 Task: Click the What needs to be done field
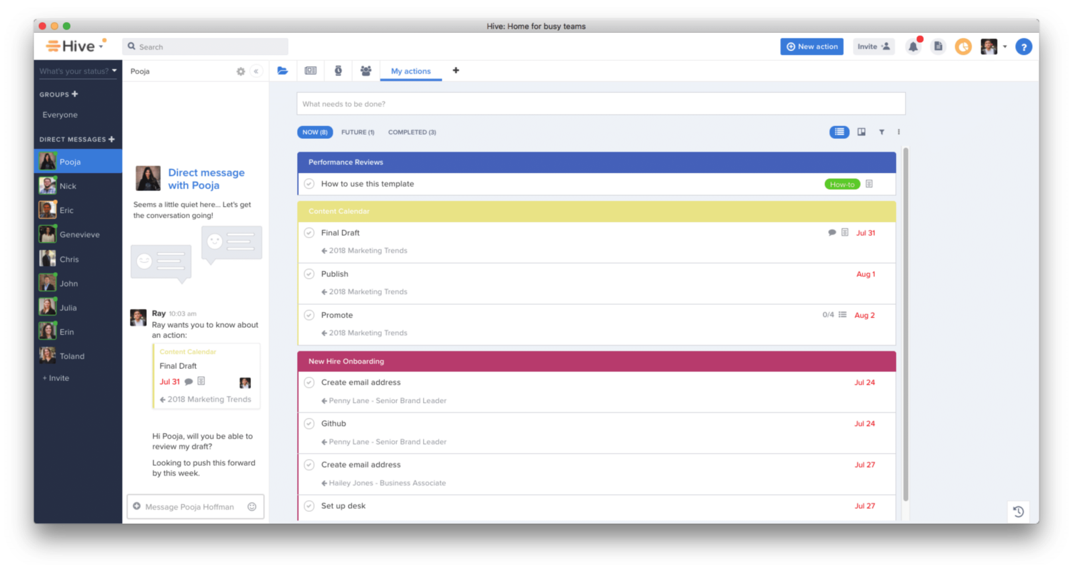[x=600, y=104]
